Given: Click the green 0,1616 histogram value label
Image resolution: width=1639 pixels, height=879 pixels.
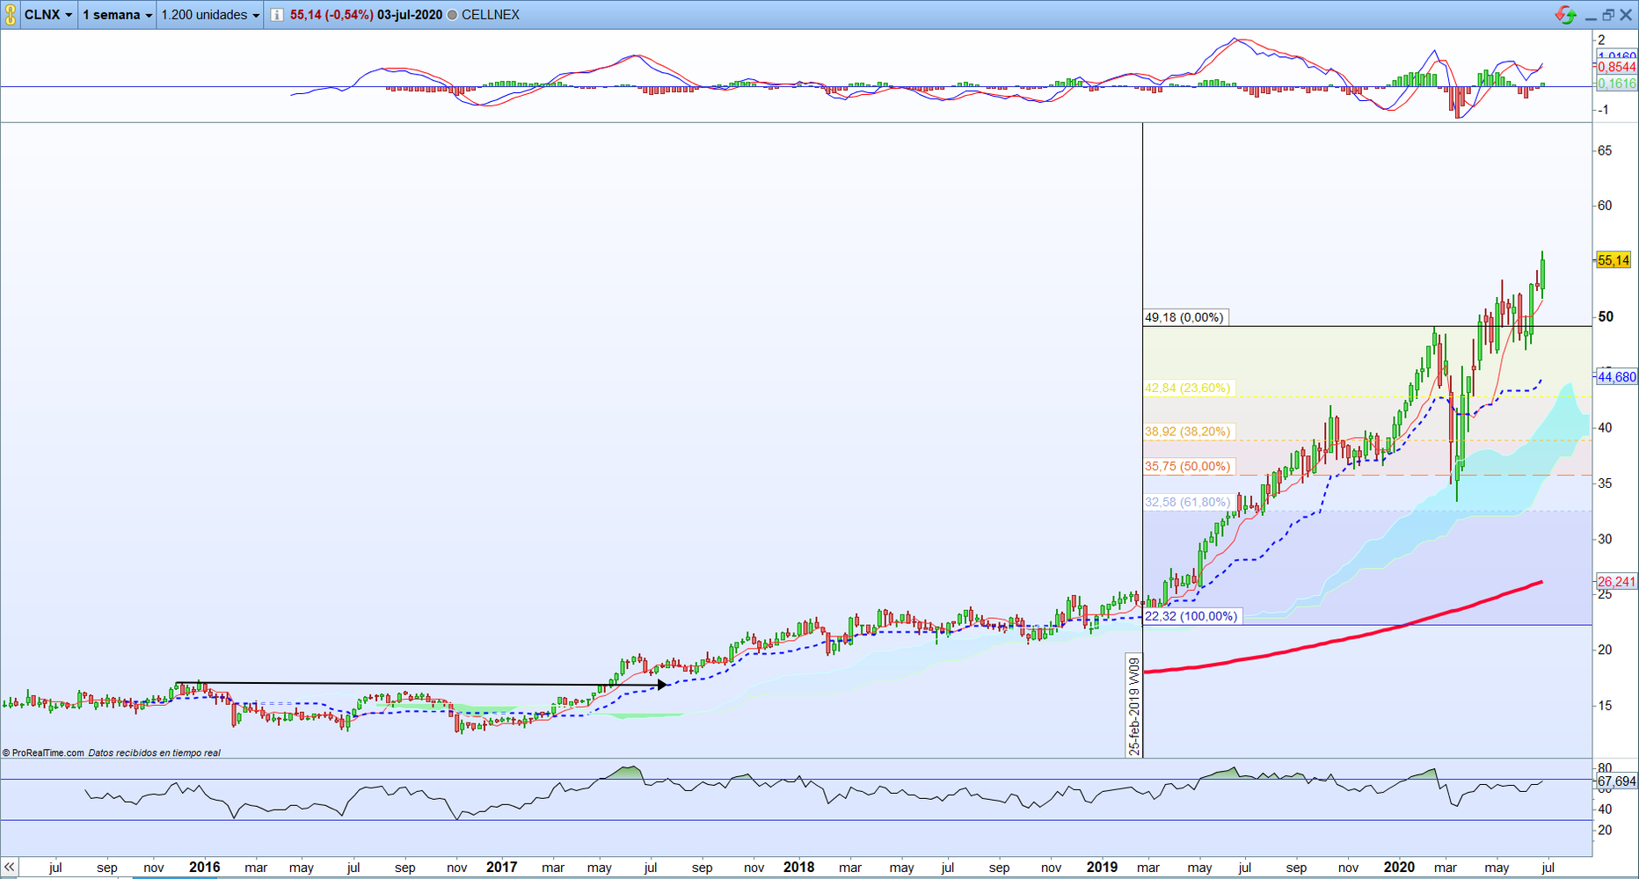Looking at the screenshot, I should click(1616, 84).
